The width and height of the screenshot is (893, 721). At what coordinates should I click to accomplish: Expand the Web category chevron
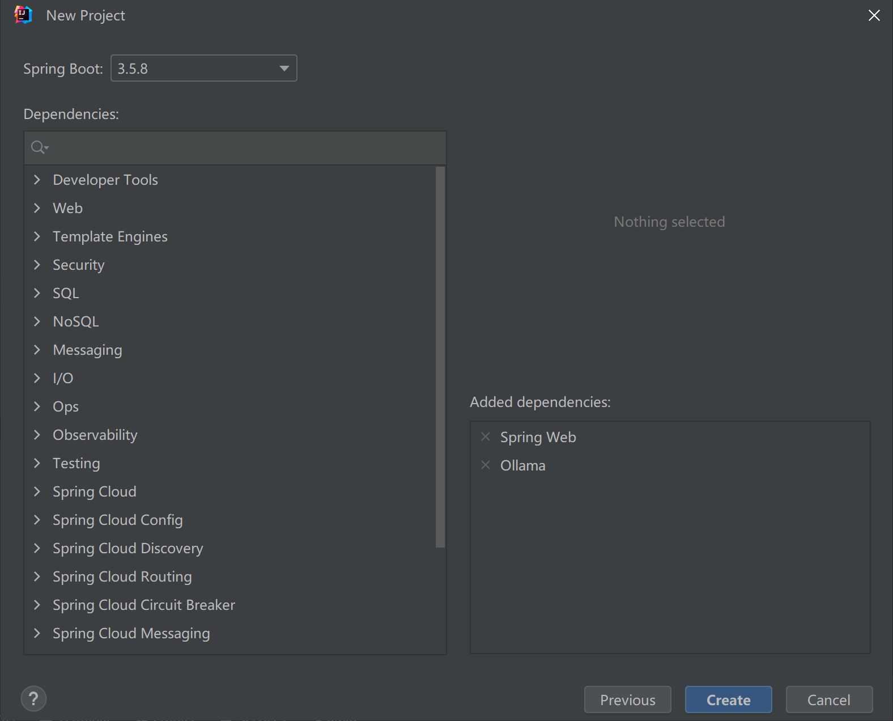pyautogui.click(x=37, y=208)
